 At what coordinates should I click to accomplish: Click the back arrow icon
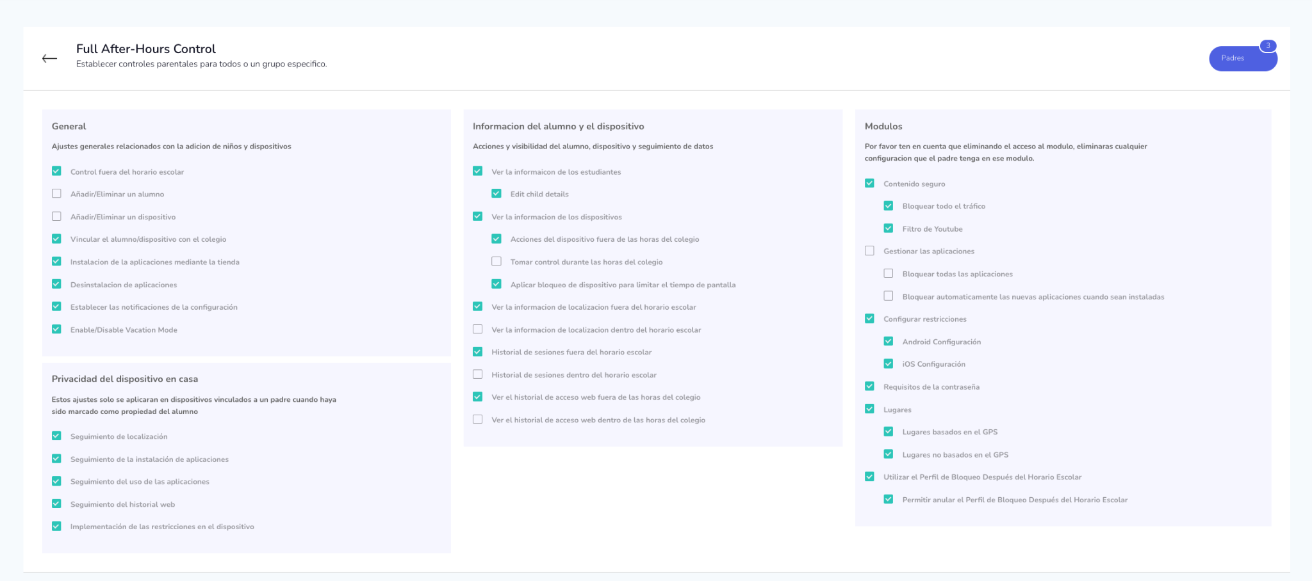click(x=49, y=58)
